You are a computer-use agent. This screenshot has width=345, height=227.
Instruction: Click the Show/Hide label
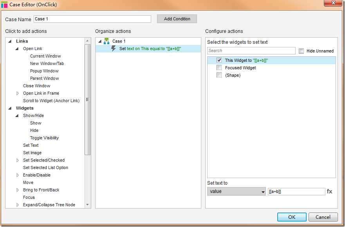pyautogui.click(x=33, y=116)
